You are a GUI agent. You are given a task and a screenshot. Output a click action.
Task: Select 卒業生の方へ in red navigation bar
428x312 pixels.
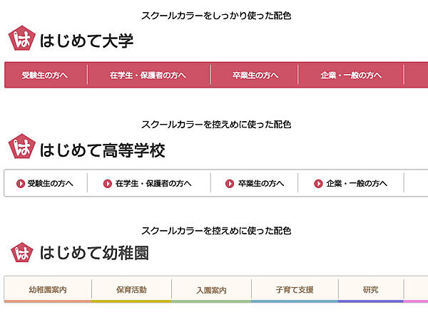[255, 75]
